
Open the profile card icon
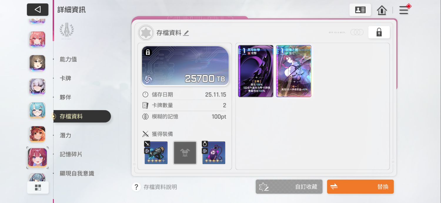[x=360, y=10]
